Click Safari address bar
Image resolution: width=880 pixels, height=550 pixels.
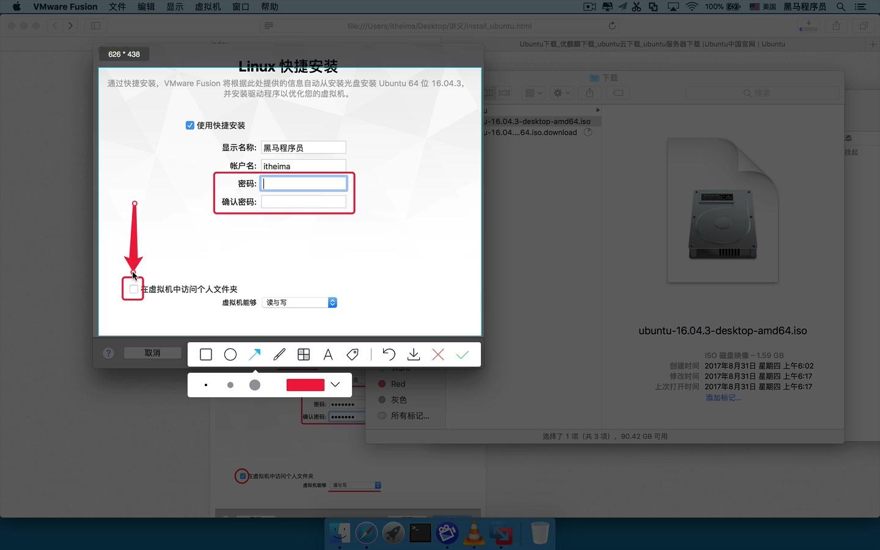point(439,26)
